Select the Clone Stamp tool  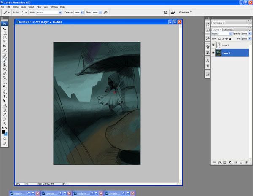click(x=4, y=65)
